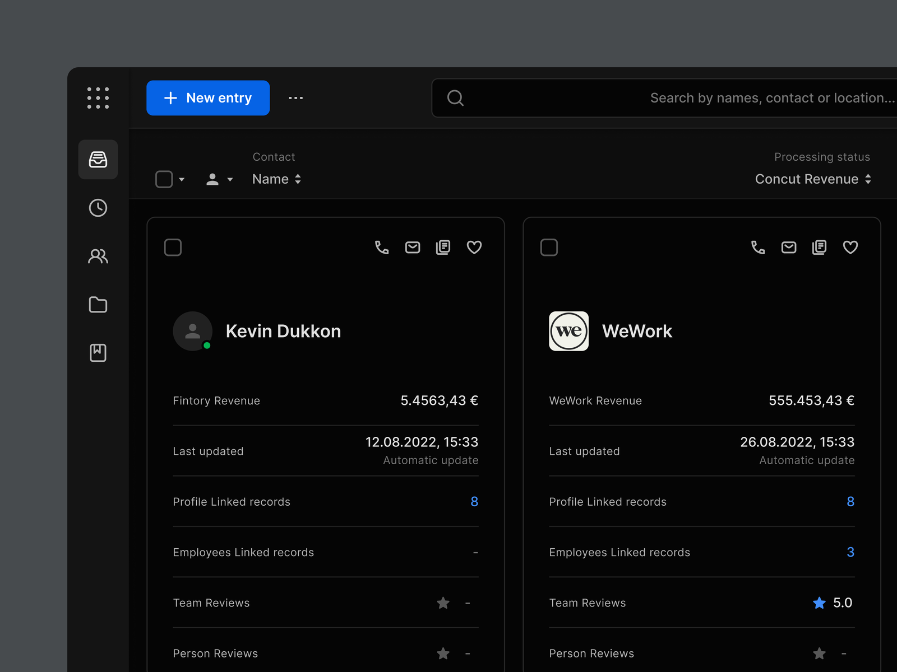The image size is (897, 672).
Task: Favorite Kevin Dukkon with heart icon
Action: click(474, 248)
